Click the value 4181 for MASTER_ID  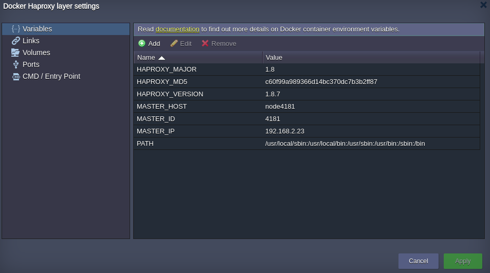273,119
